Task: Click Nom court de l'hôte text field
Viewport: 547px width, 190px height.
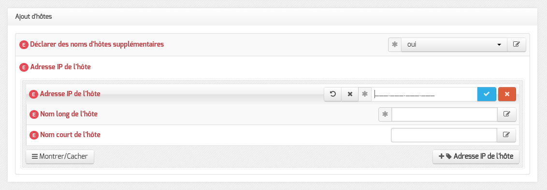Action: click(x=444, y=135)
